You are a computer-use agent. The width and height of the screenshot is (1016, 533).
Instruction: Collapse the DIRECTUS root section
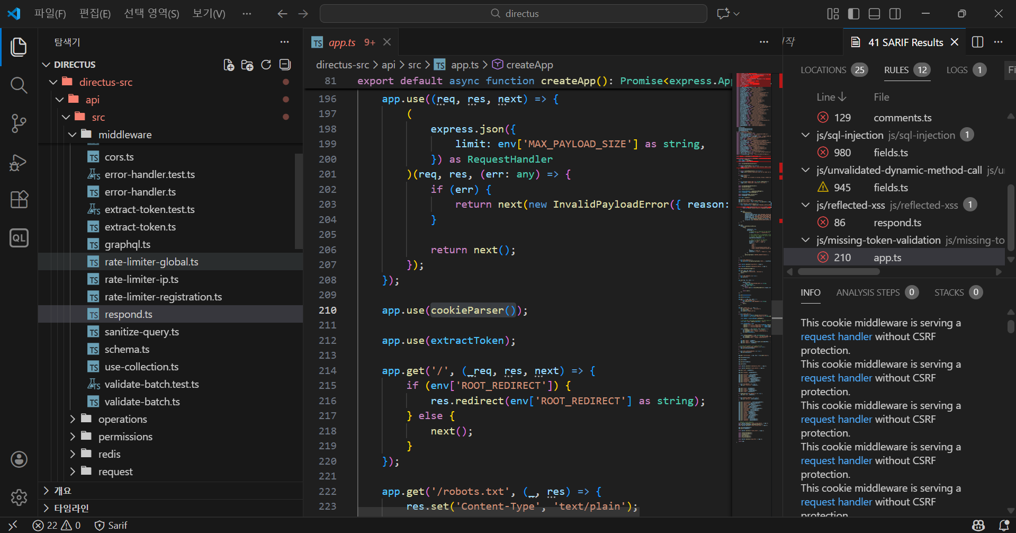[47, 65]
